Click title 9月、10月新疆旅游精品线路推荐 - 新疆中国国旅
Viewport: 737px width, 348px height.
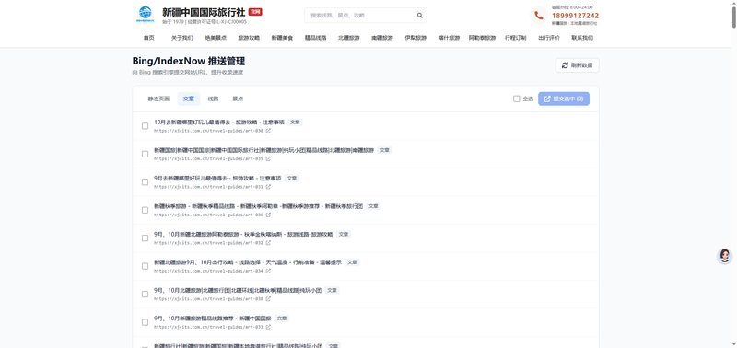point(213,319)
